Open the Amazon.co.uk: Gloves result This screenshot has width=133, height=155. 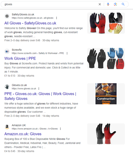[23, 134]
